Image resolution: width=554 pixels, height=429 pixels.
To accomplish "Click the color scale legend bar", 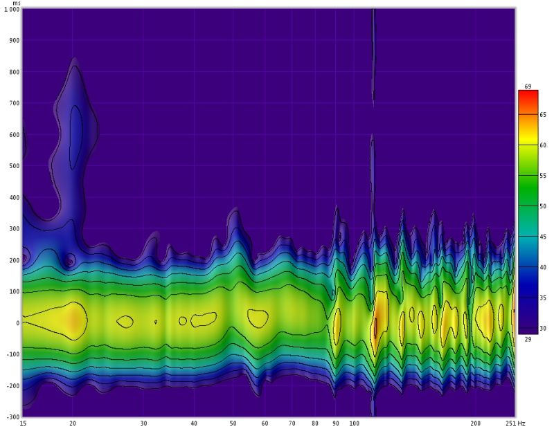I will [528, 212].
